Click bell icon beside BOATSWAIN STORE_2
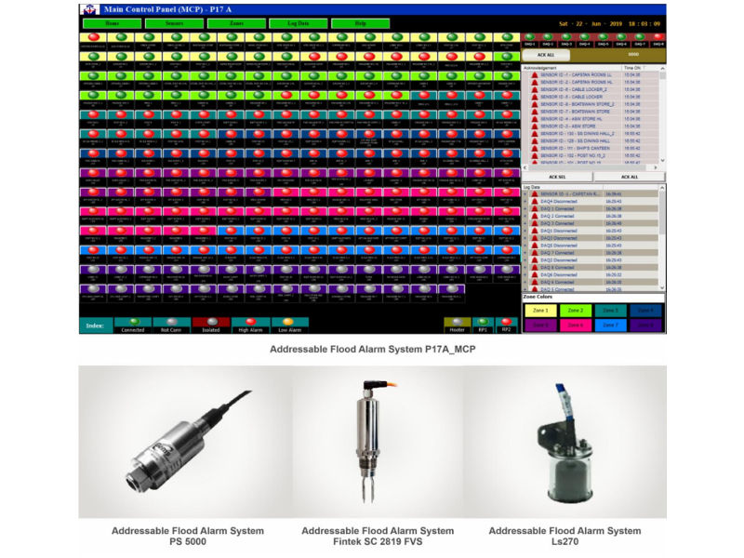The height and width of the screenshot is (558, 744). pos(534,104)
